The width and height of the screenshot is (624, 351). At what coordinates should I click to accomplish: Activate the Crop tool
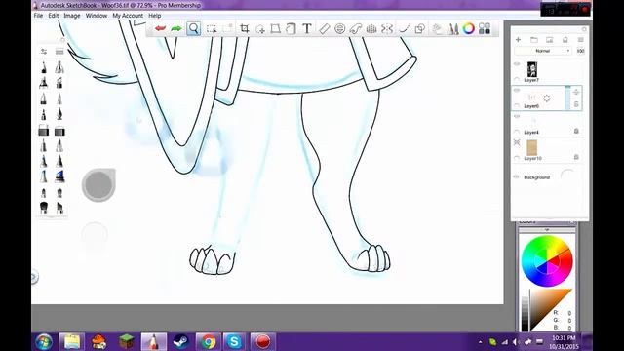click(245, 28)
